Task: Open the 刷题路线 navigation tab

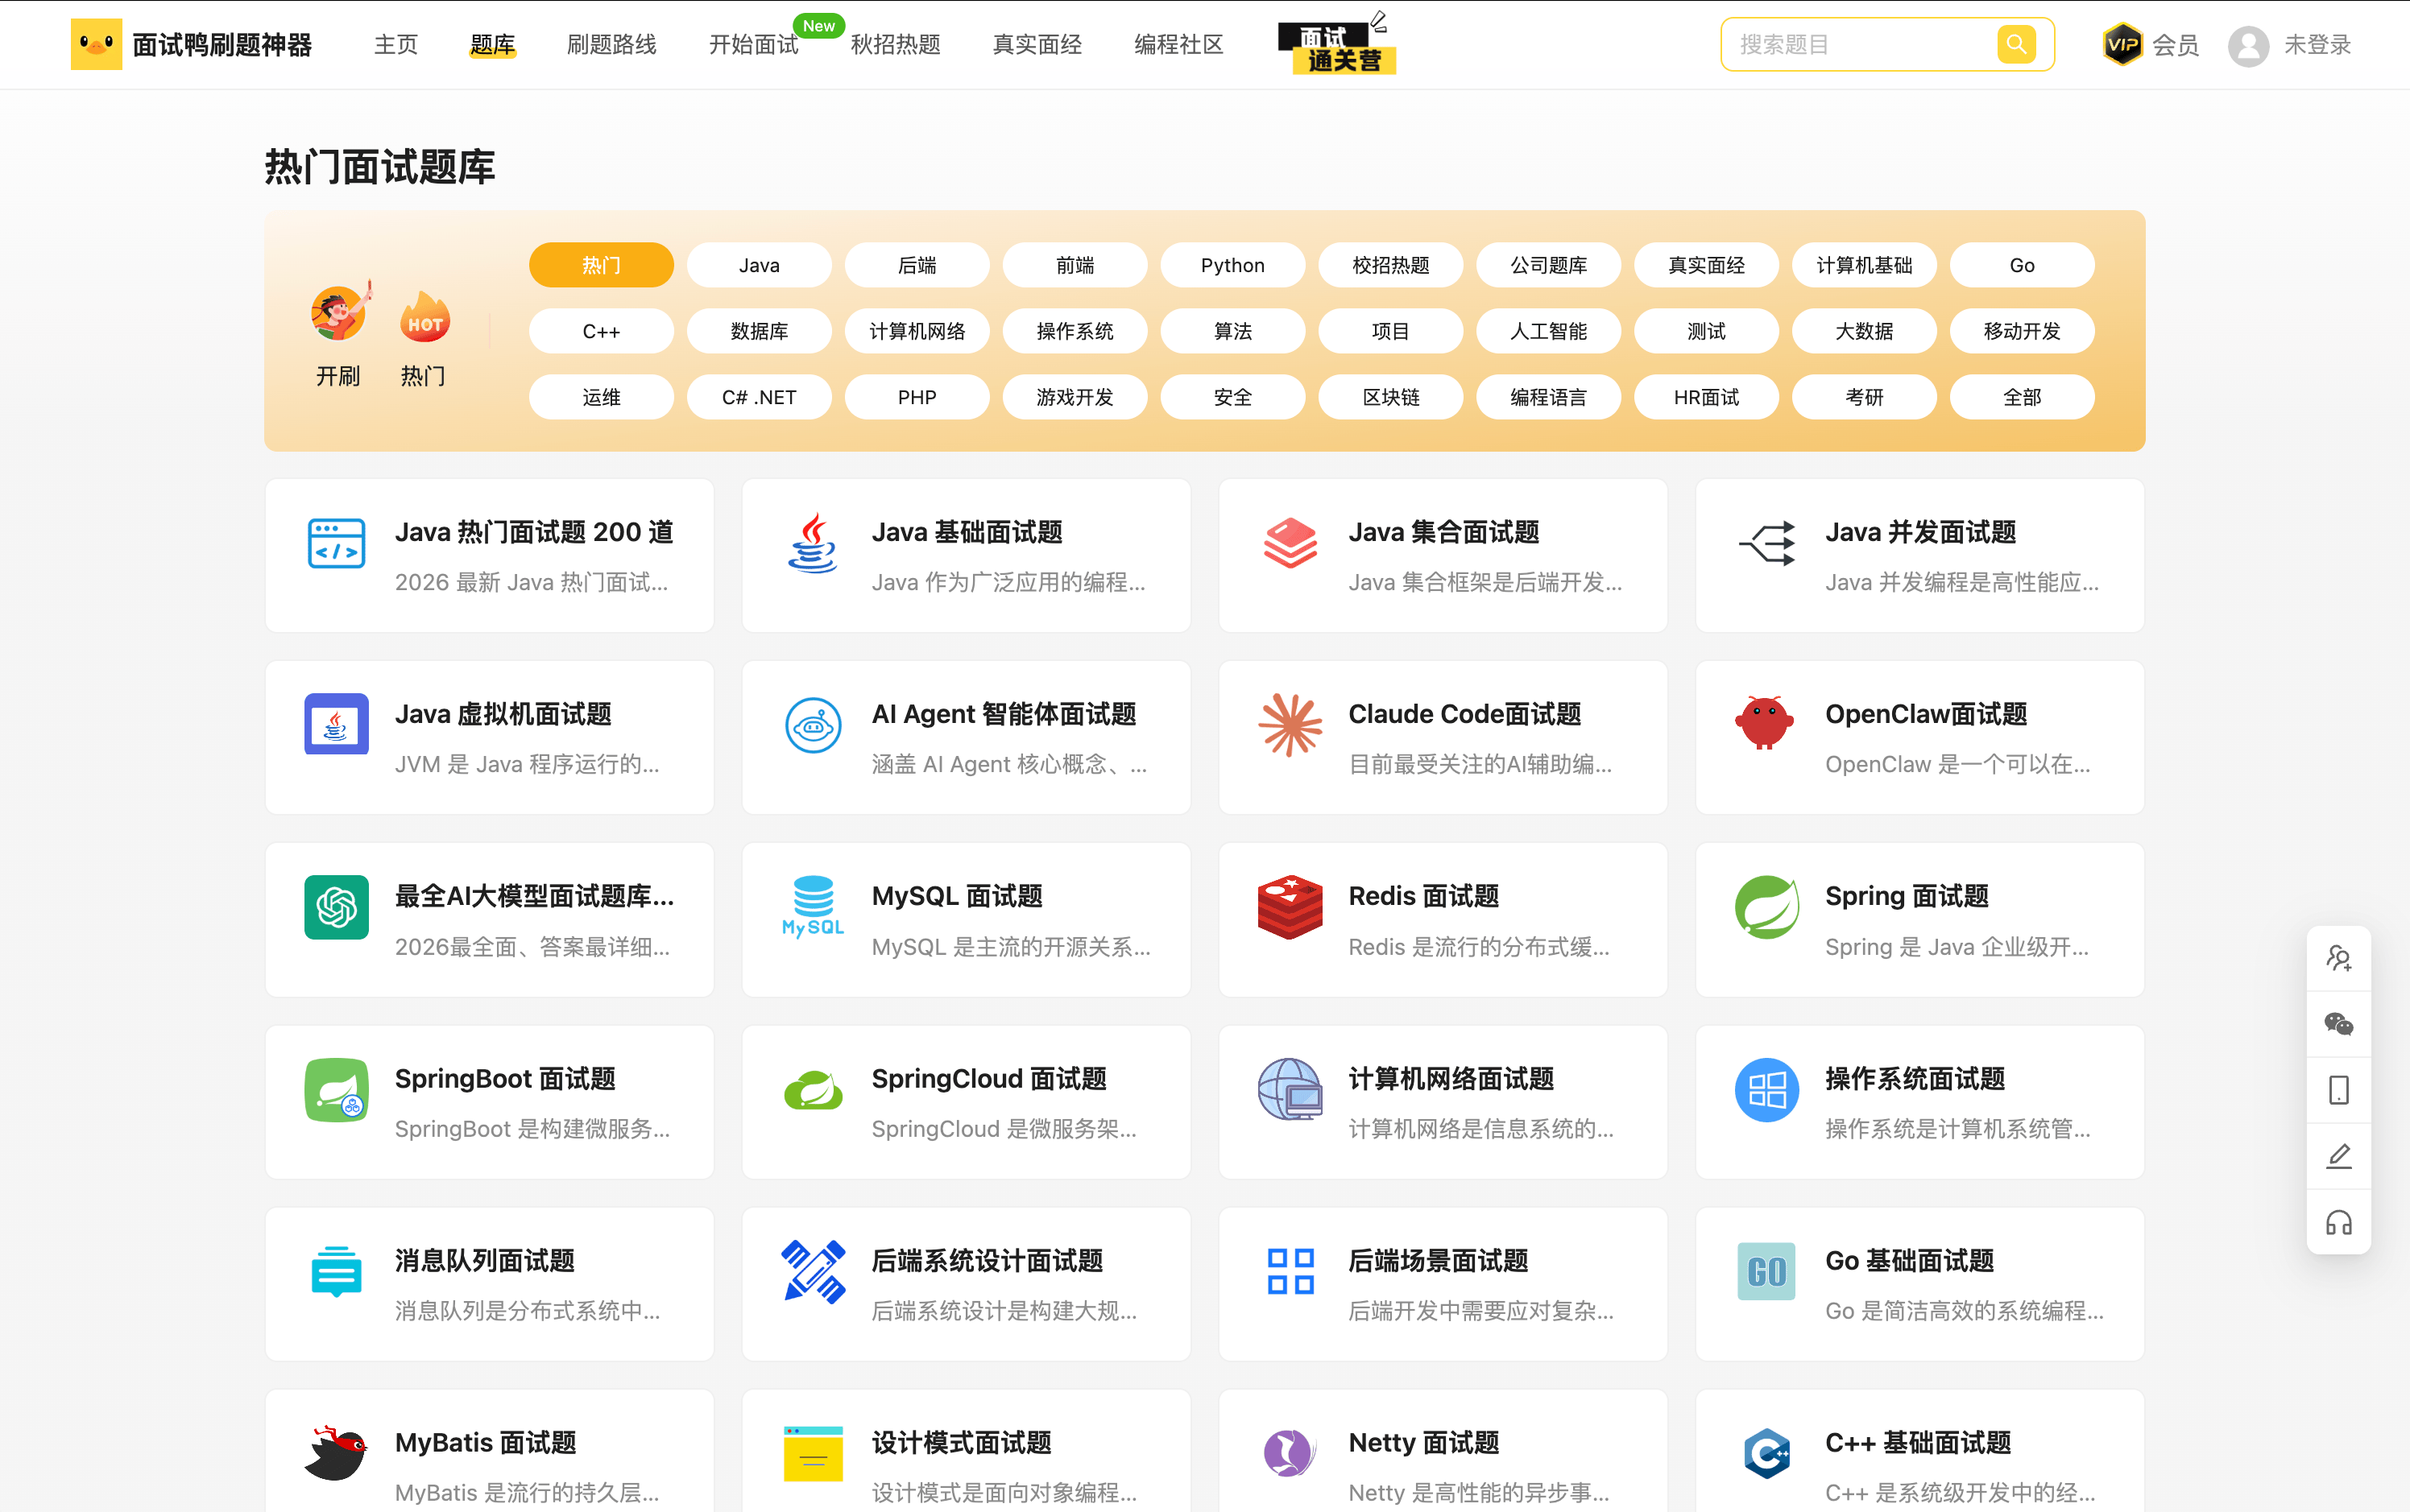Action: point(611,45)
